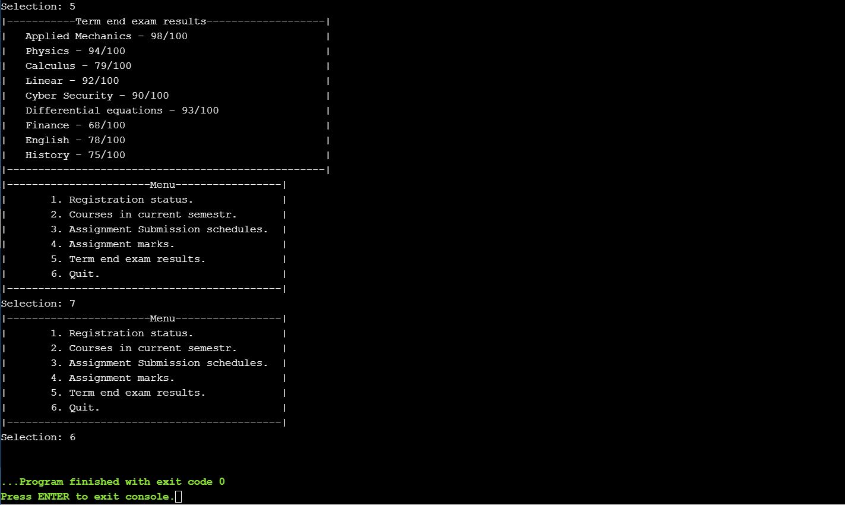Click the Linear 92/100 result line

tap(72, 81)
